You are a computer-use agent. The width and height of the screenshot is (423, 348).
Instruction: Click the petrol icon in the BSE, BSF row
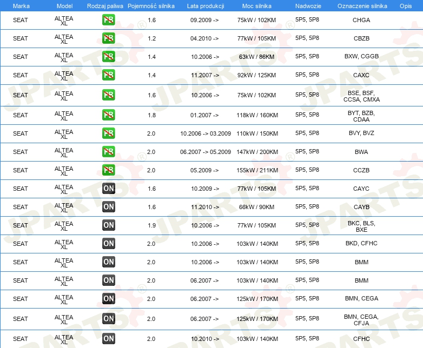108,95
